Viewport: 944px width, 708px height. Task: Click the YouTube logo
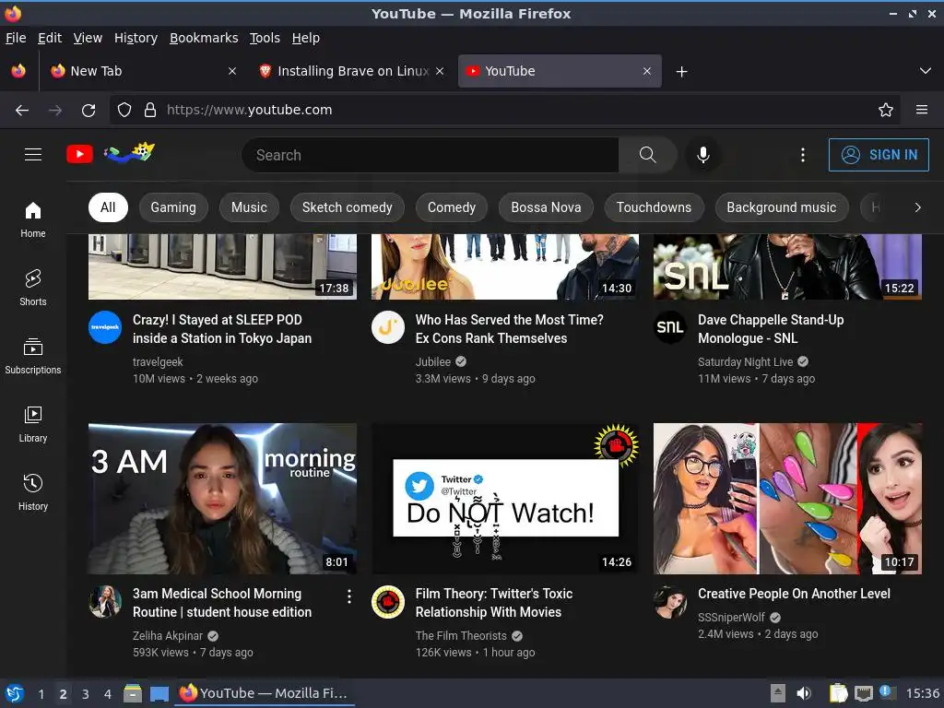79,154
